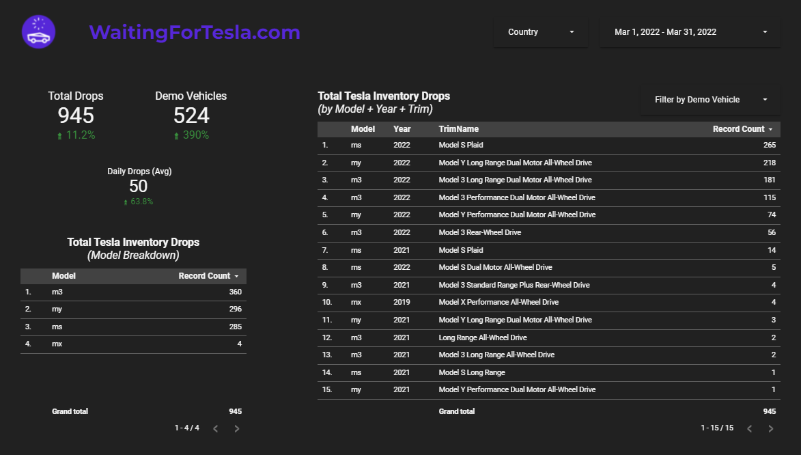This screenshot has width=801, height=455.
Task: Go to next page of trim table
Action: pos(770,428)
